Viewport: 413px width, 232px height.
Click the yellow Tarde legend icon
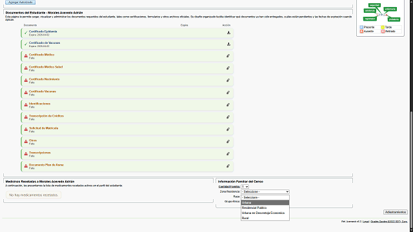(383, 27)
